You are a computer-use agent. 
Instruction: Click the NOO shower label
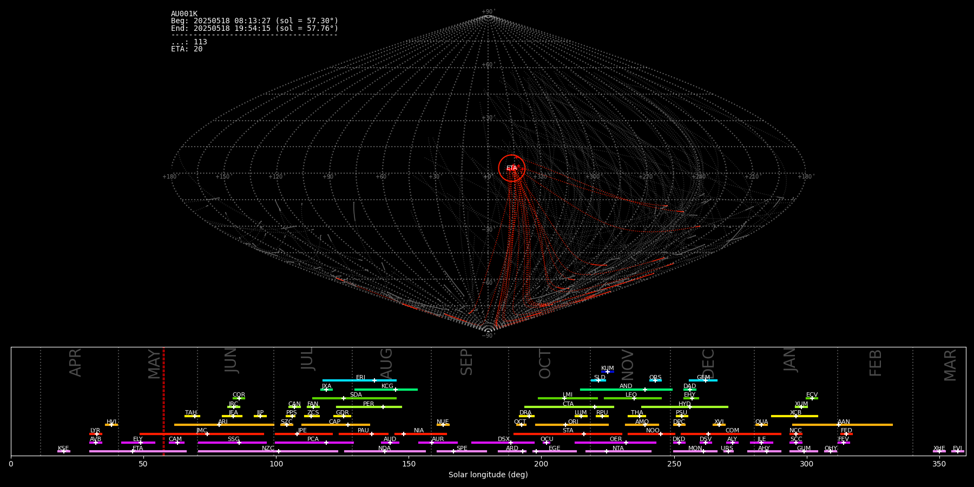653,430
